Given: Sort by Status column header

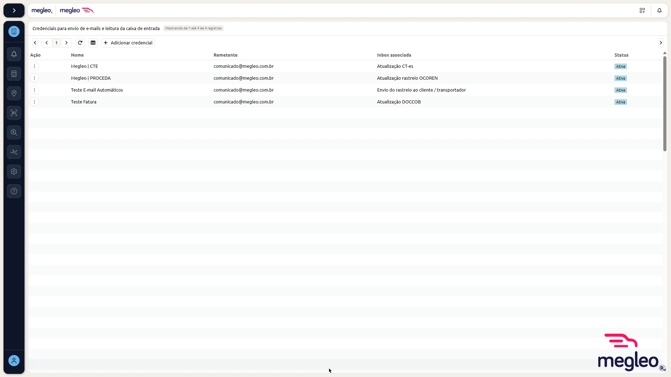Looking at the screenshot, I should coord(621,55).
